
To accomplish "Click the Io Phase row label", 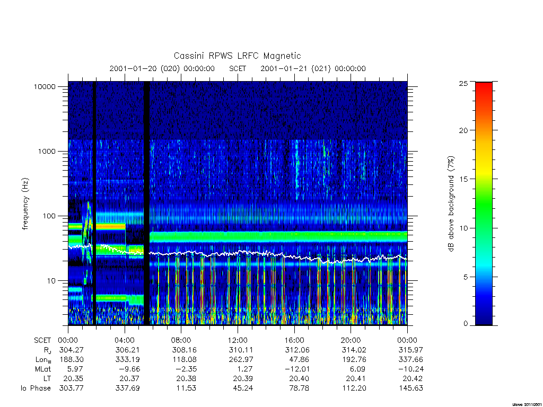I will click(x=36, y=388).
